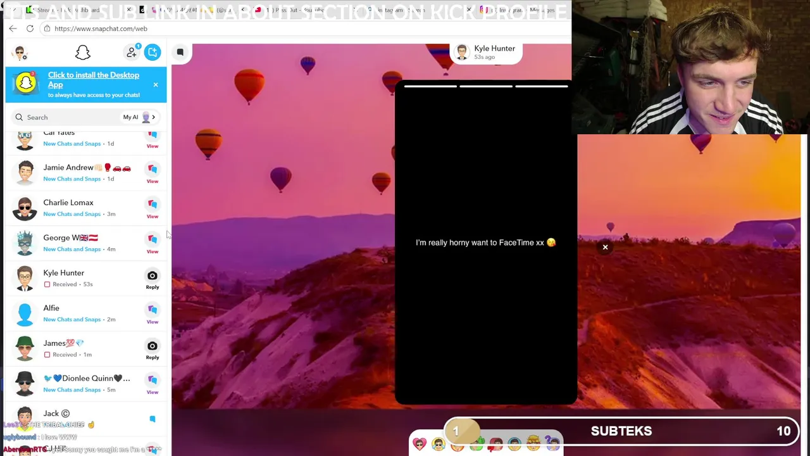View new snaps from Alfie

click(x=153, y=313)
